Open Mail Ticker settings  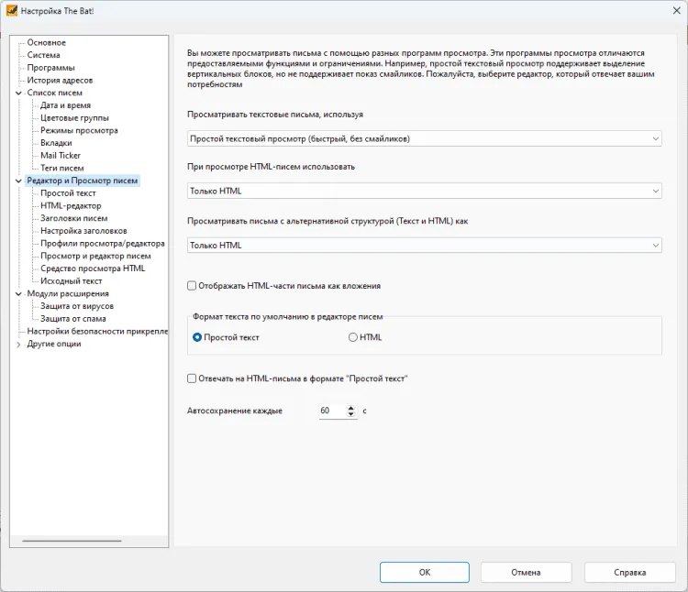click(x=61, y=156)
